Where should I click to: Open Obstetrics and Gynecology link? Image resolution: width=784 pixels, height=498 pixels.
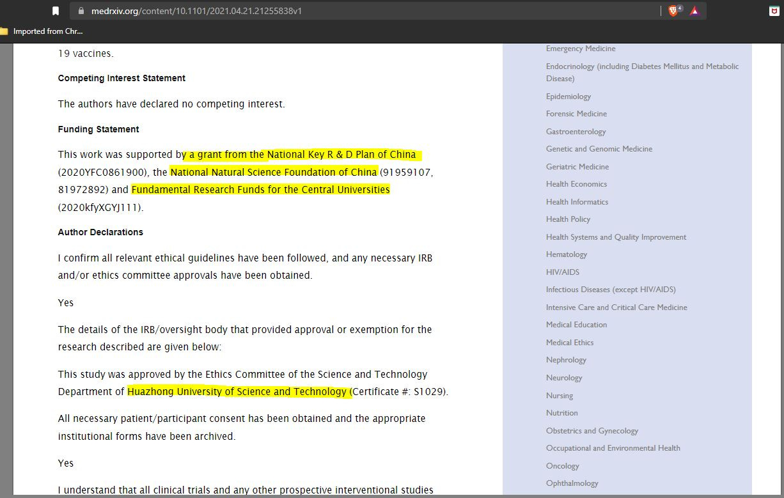click(592, 431)
